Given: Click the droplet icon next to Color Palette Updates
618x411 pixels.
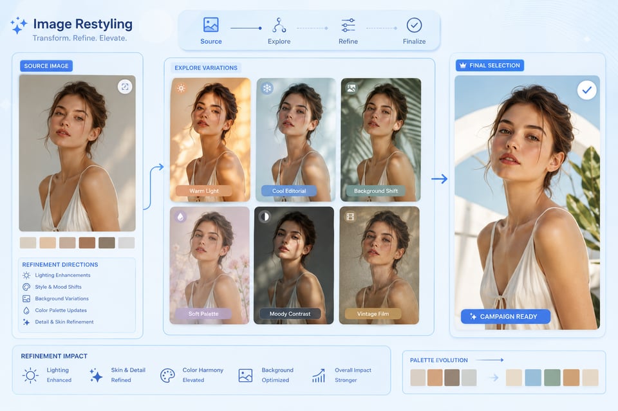Looking at the screenshot, I should (x=26, y=311).
